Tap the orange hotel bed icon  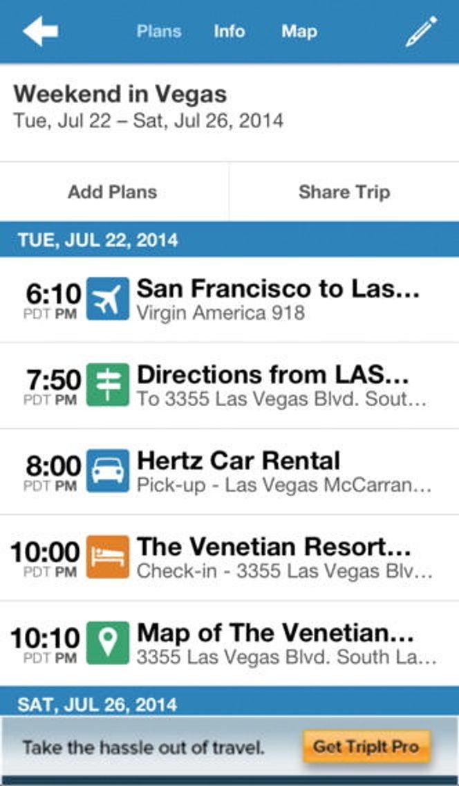[x=108, y=557]
